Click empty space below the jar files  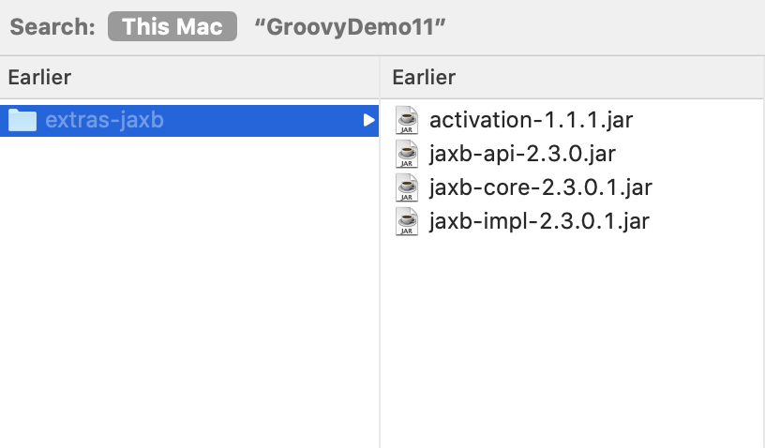[572, 337]
